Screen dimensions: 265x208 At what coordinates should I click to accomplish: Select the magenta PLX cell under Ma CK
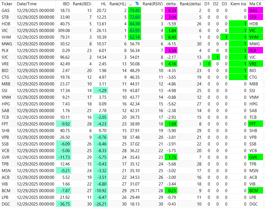[256, 51]
